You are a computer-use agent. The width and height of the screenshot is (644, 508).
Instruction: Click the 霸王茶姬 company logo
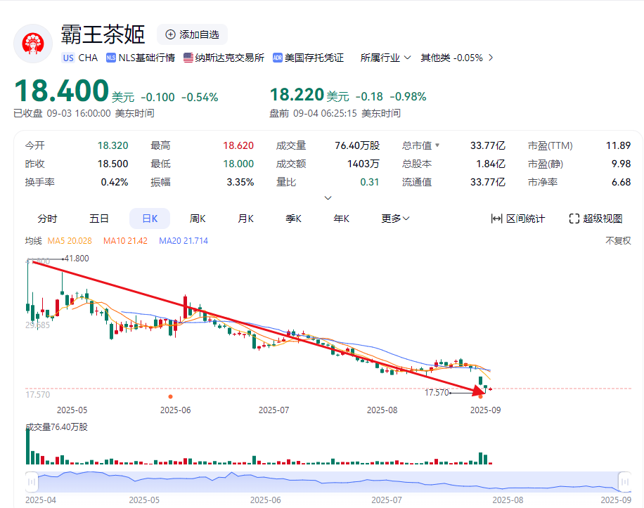click(33, 44)
